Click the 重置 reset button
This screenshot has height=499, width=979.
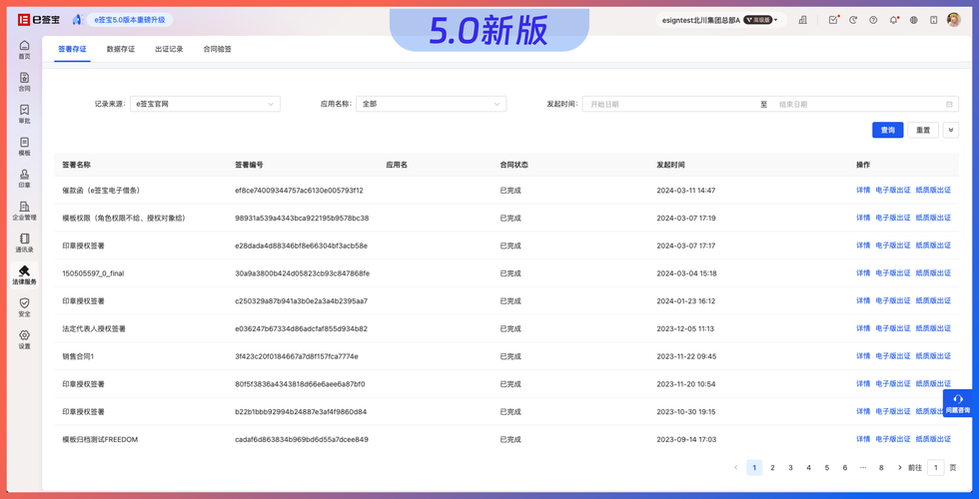point(923,130)
